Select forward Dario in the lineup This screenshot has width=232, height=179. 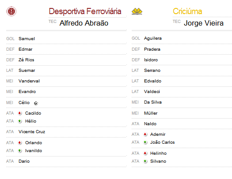(24, 161)
